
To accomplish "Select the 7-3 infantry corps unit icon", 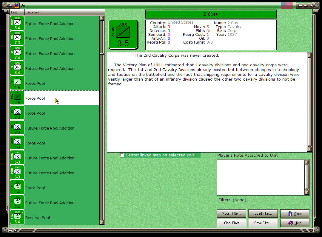I will pyautogui.click(x=17, y=38).
